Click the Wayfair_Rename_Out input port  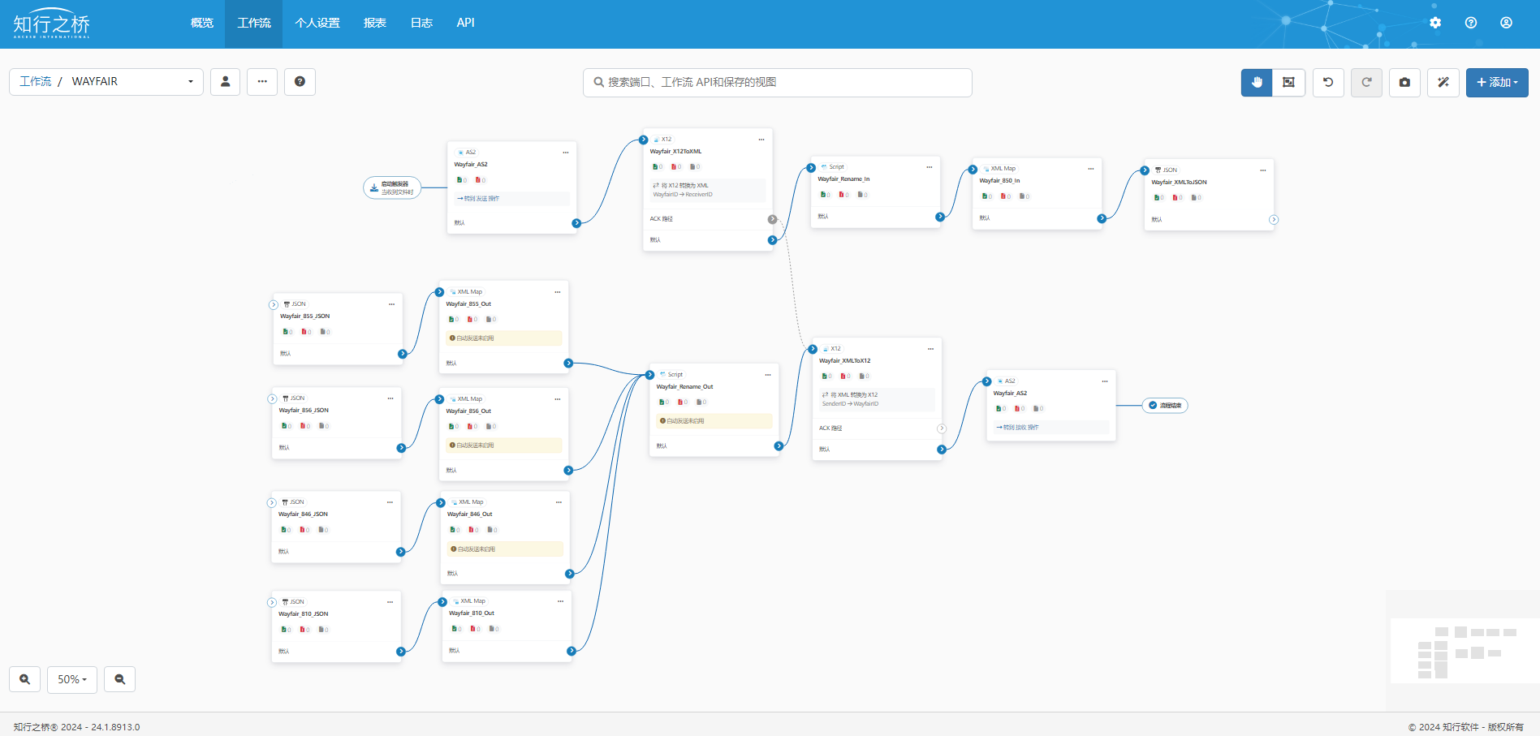649,375
